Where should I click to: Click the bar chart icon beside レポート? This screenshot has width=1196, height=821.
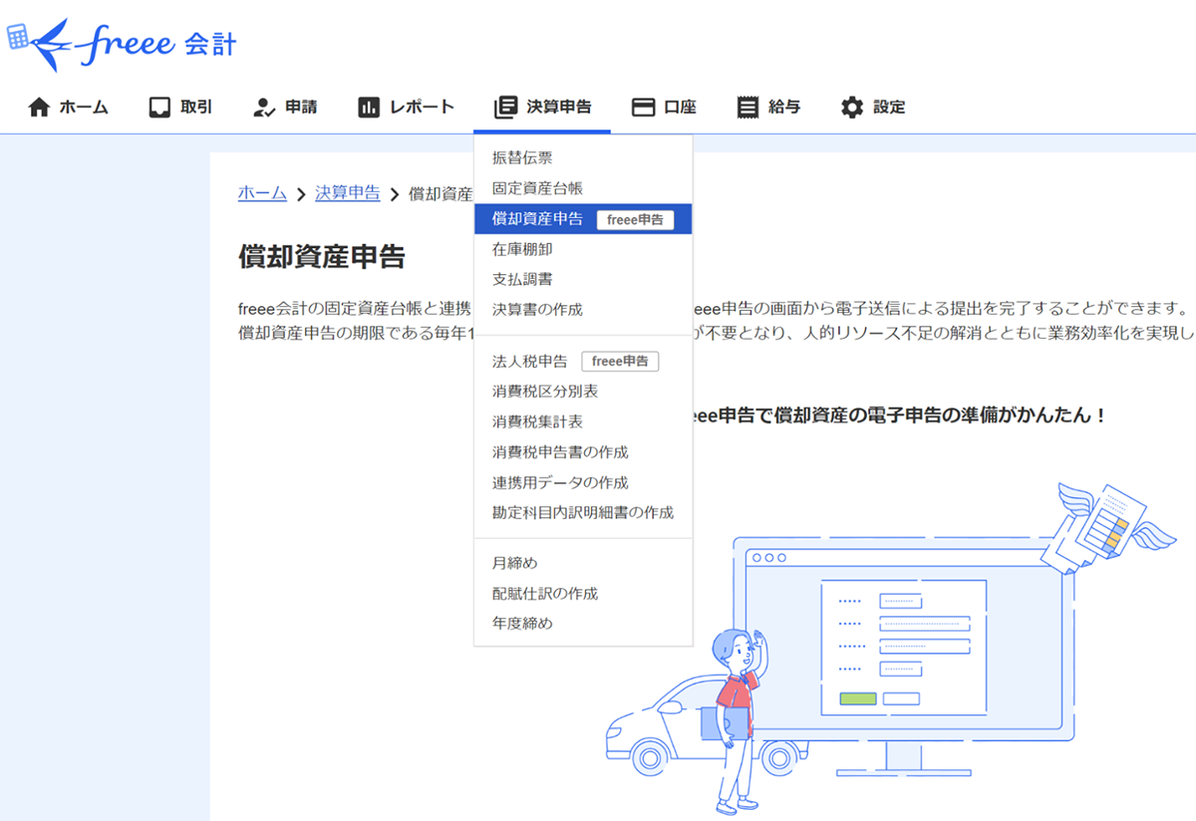click(x=369, y=108)
